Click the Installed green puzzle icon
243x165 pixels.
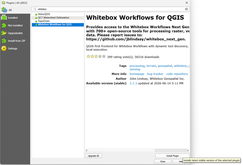point(4,18)
